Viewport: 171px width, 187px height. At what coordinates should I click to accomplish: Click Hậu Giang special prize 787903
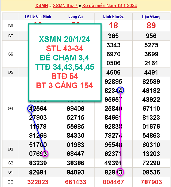[x=151, y=182]
